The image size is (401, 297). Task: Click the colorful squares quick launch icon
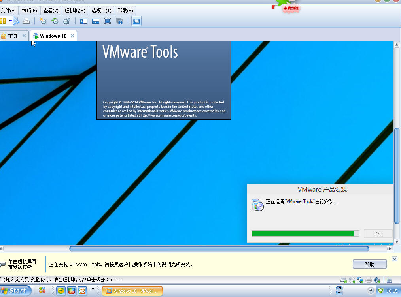[72, 291]
